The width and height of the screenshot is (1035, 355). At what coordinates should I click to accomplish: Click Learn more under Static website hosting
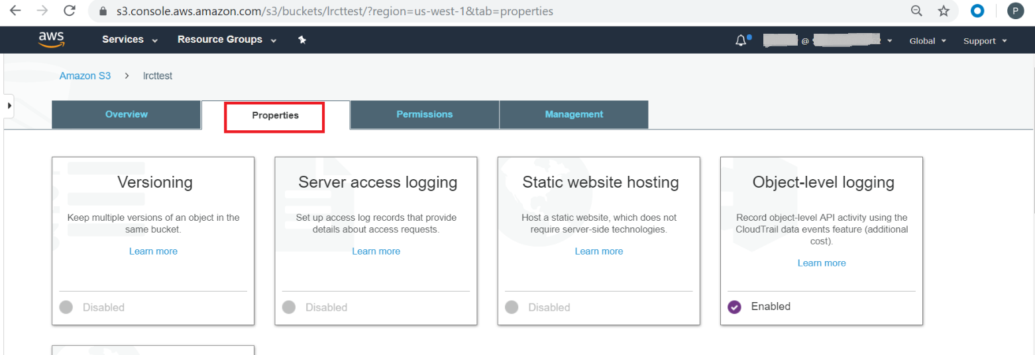(599, 251)
